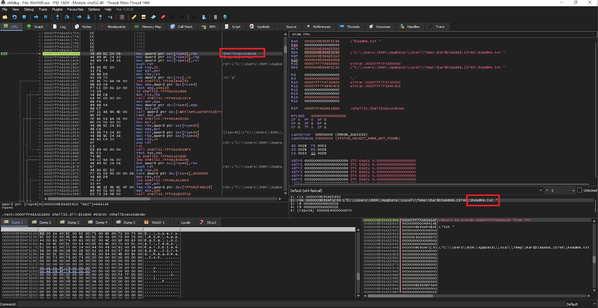Open font settings A icon
The image size is (598, 308).
tap(194, 17)
